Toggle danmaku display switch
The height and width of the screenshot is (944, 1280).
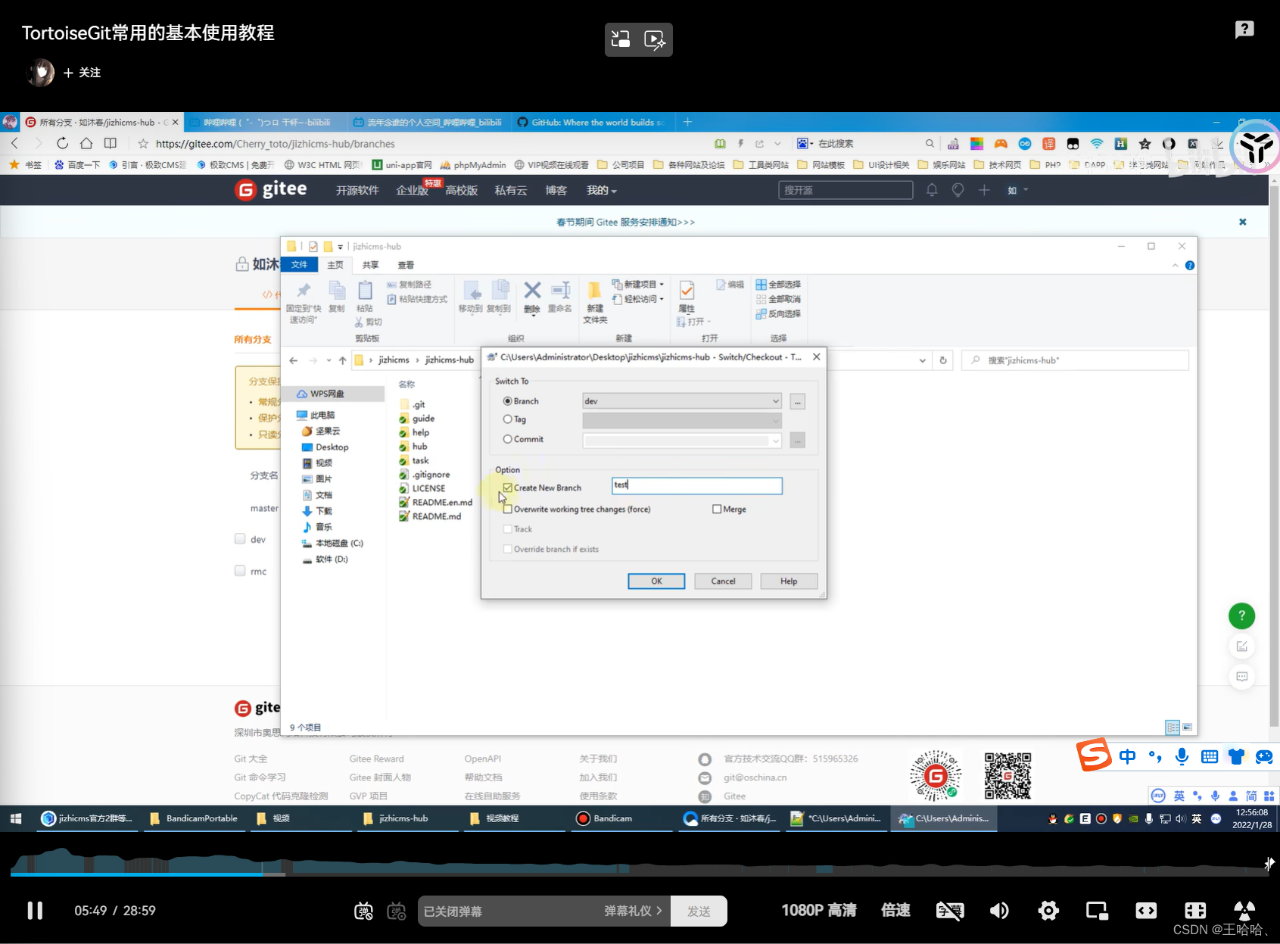[x=363, y=911]
